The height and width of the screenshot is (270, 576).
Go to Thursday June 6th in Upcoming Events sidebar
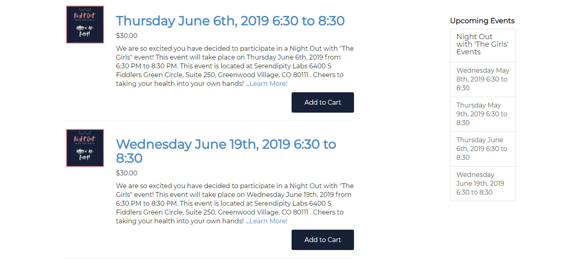(483, 149)
